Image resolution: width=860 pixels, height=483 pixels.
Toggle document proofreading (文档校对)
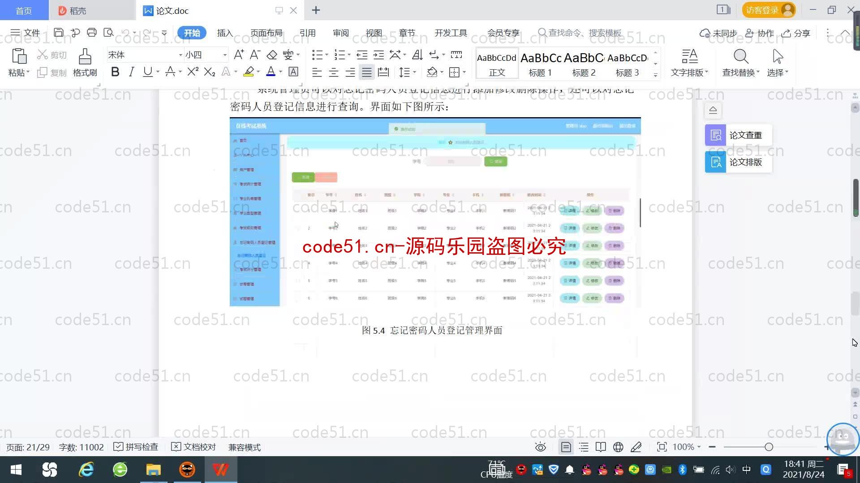pos(194,447)
